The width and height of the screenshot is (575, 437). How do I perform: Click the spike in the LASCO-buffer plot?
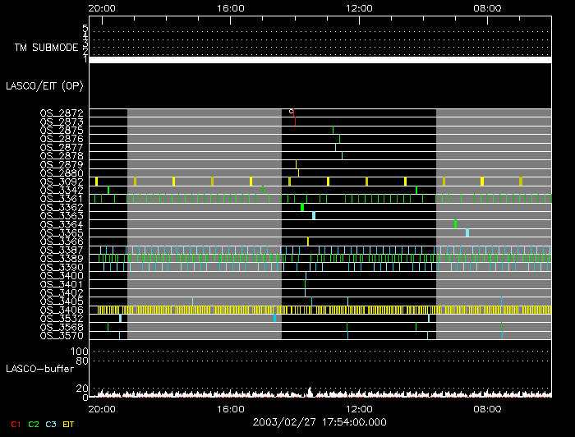(x=309, y=391)
